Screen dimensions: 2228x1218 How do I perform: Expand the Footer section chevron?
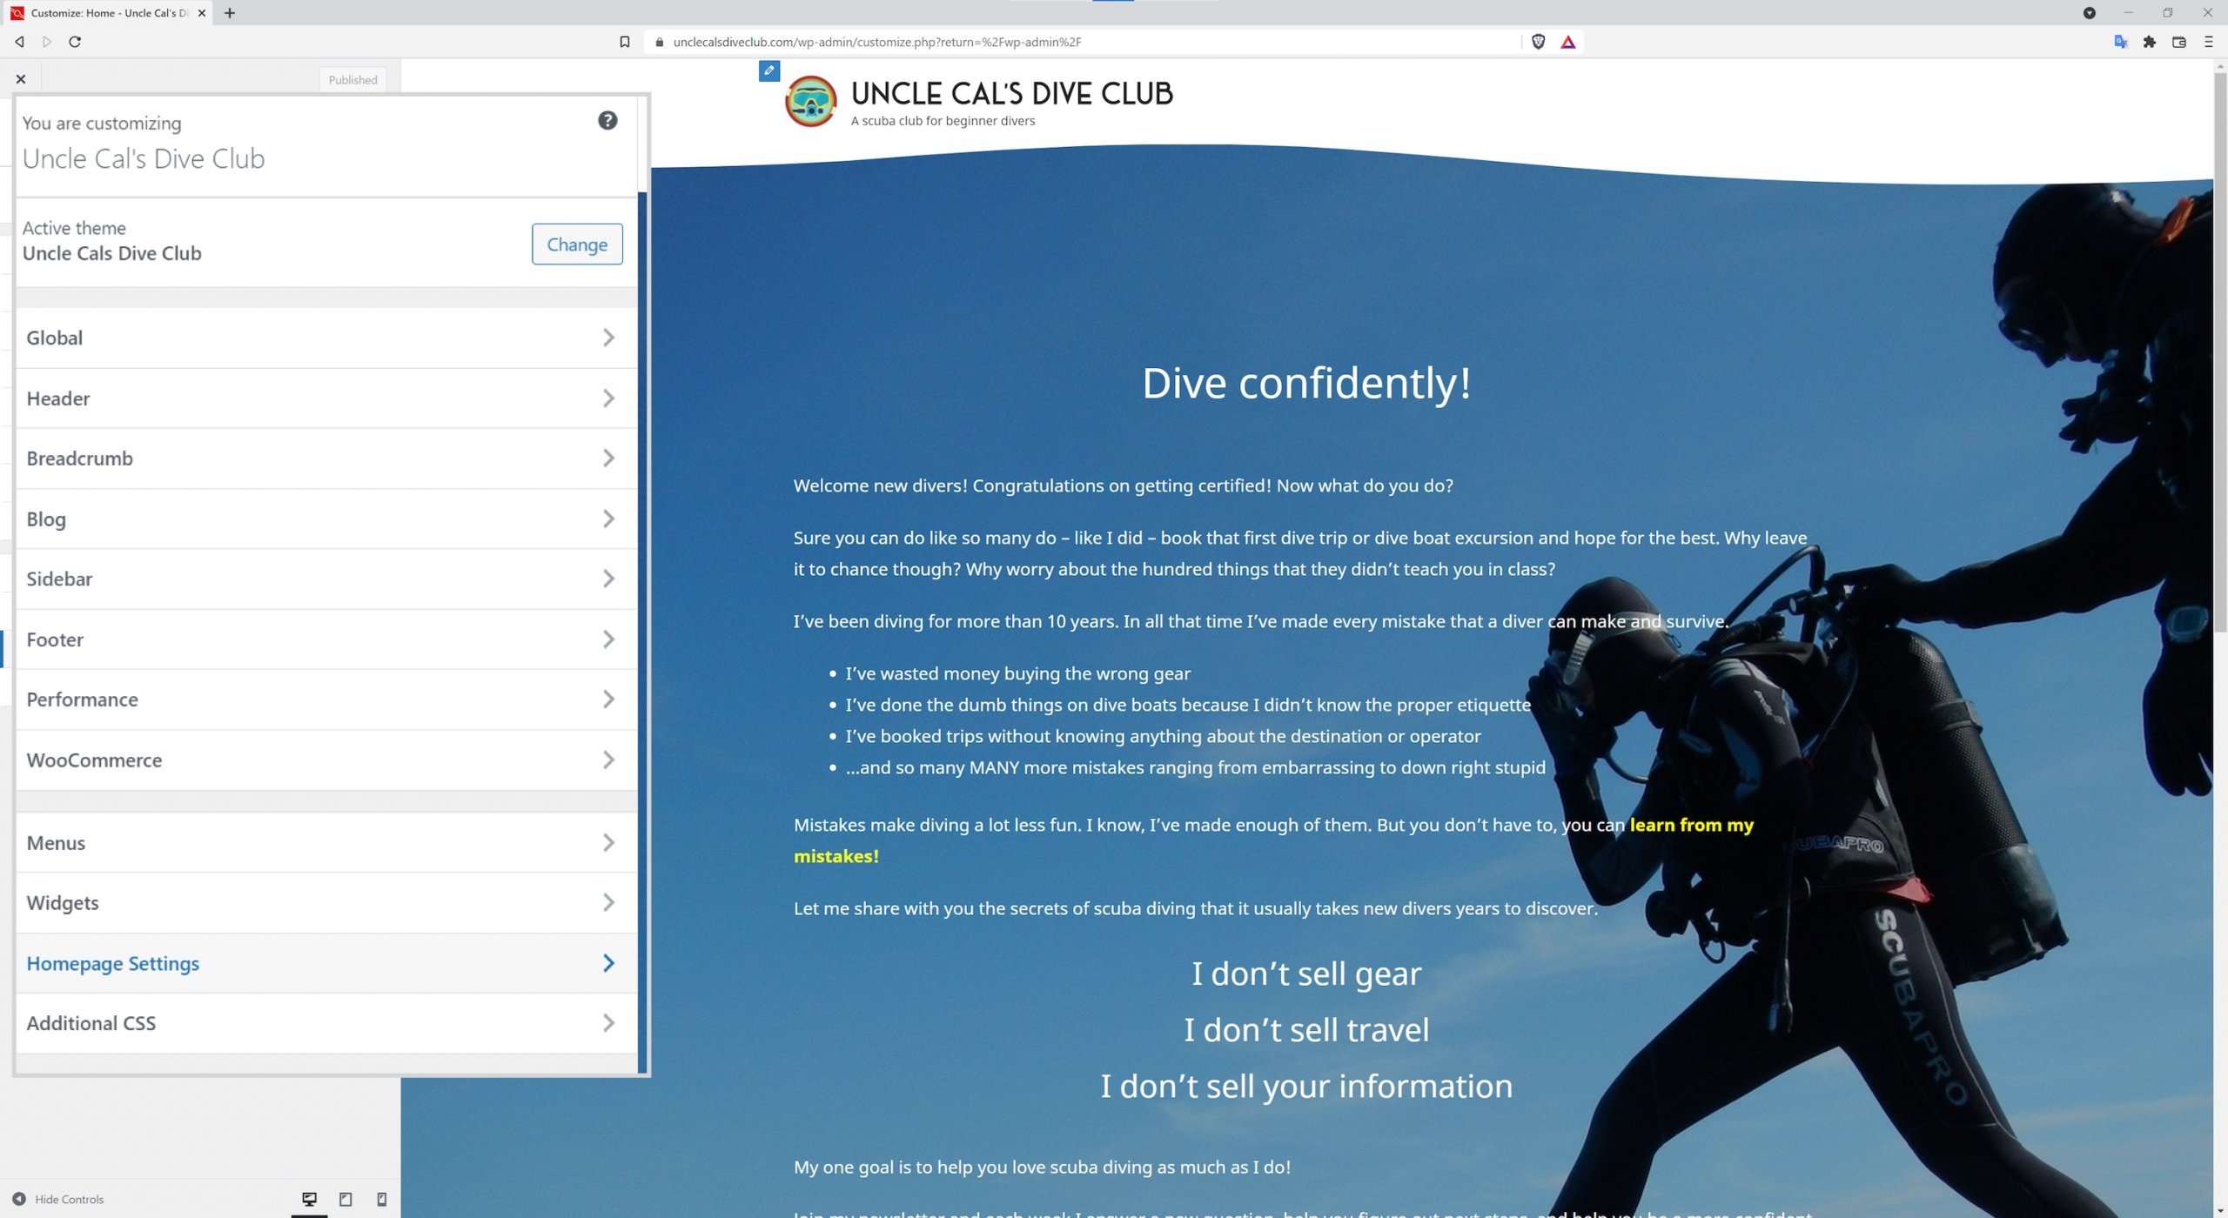click(608, 639)
